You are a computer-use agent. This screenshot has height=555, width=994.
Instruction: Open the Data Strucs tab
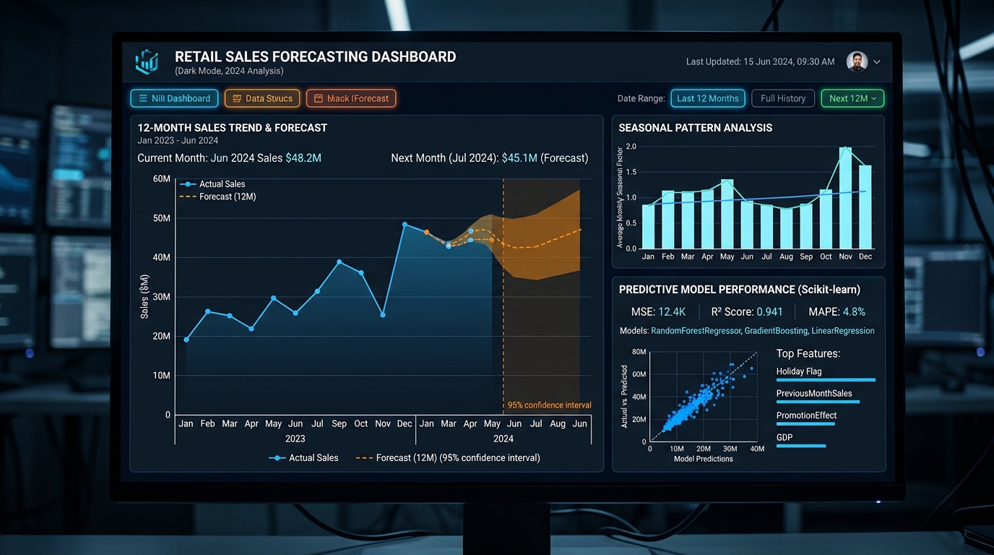coord(262,98)
